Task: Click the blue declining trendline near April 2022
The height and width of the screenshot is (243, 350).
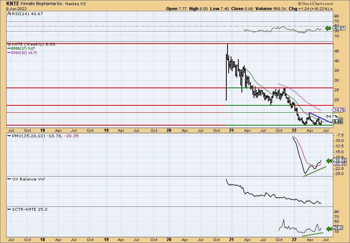Action: click(x=320, y=118)
